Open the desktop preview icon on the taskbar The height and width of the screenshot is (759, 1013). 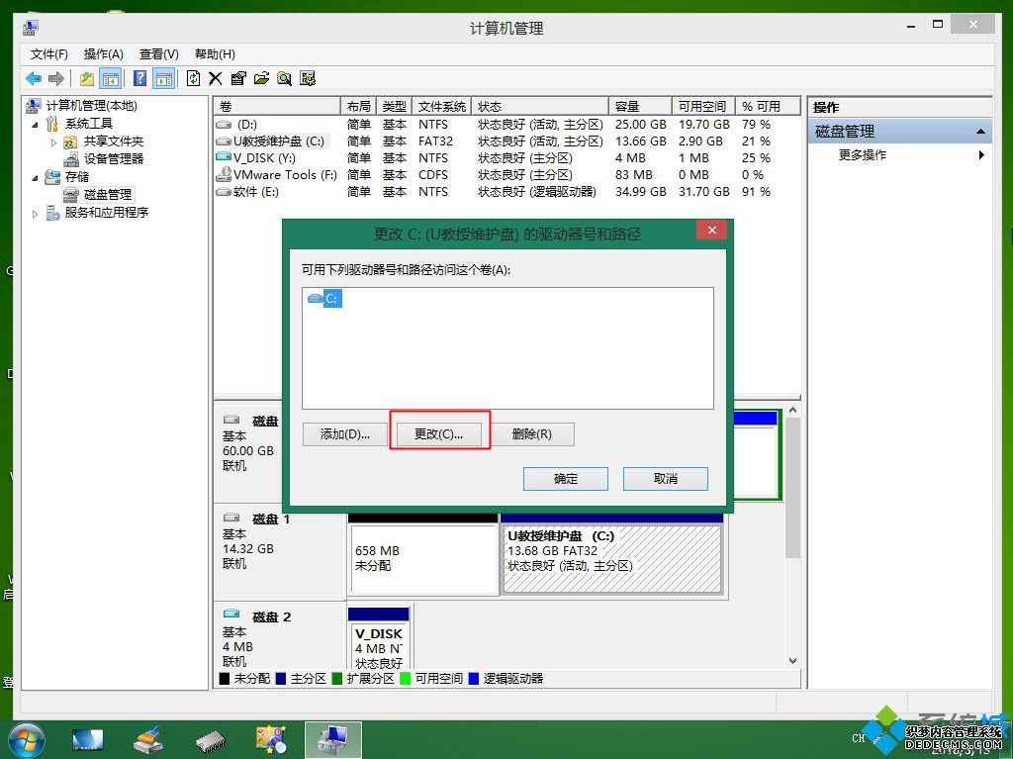[x=88, y=740]
